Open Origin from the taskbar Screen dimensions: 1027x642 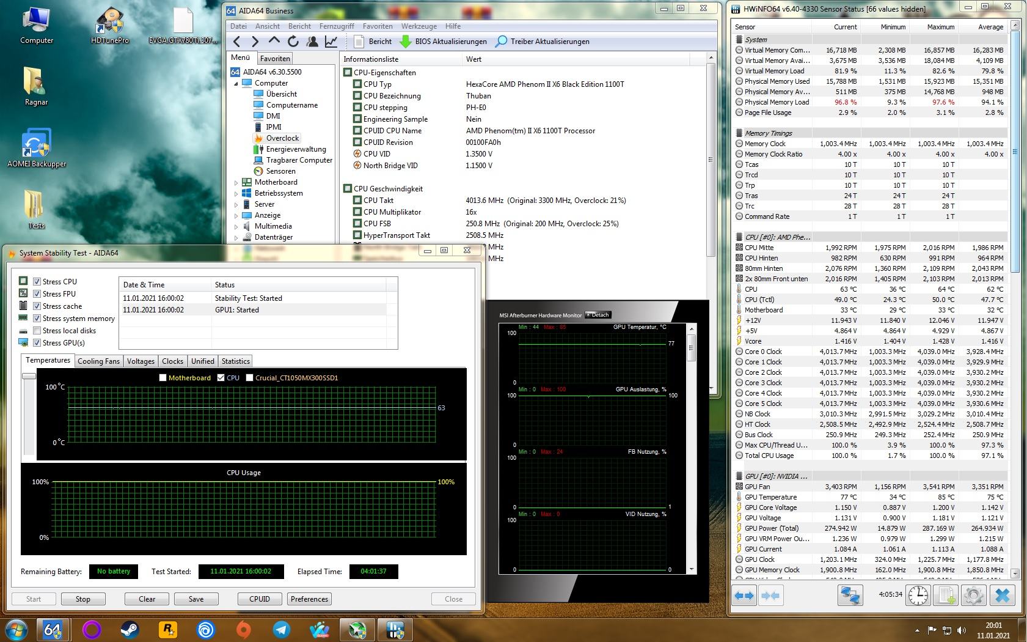(x=244, y=629)
